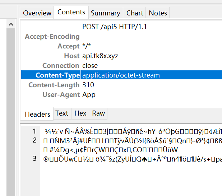Select the Content-Length 310 row
This screenshot has height=196, width=222.
(x=88, y=85)
